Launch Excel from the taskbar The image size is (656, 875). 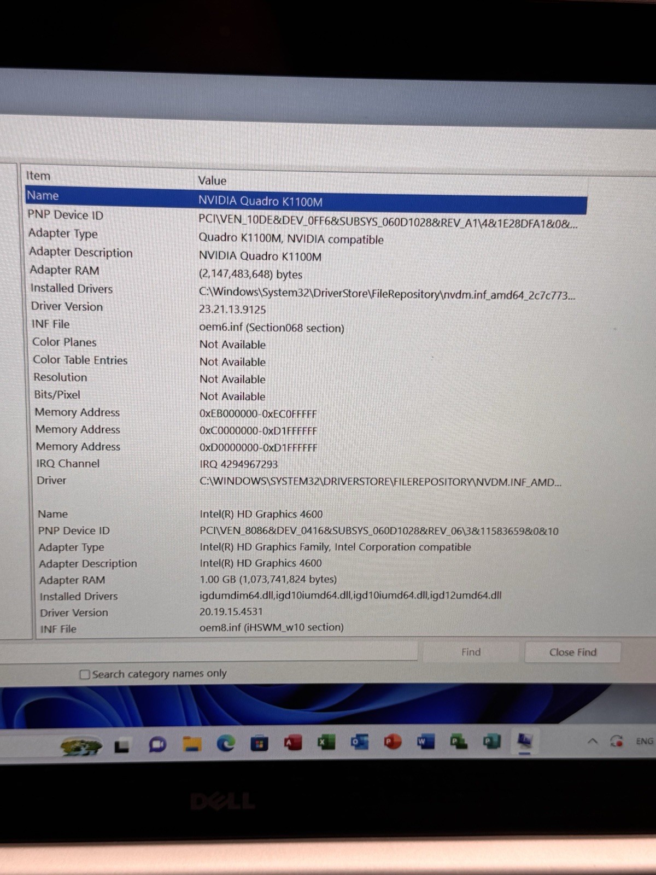point(326,742)
